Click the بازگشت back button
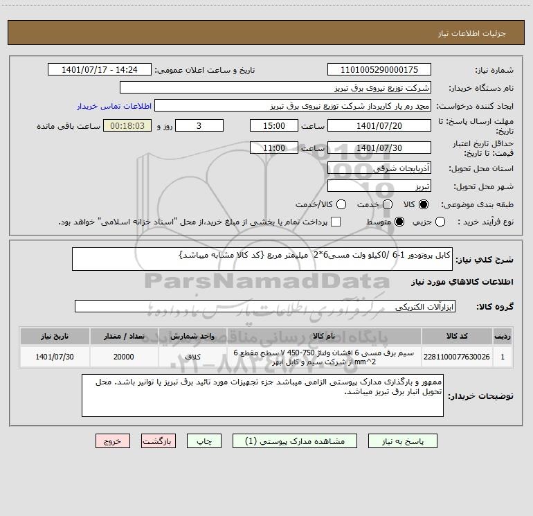The image size is (533, 516). pos(159,441)
